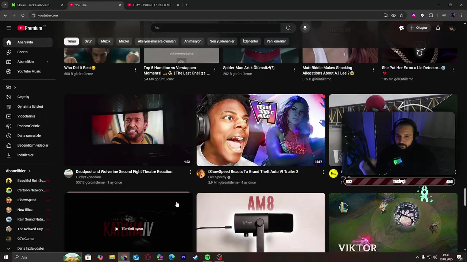Bookmark this page with star icon
Viewport: 467px width, 262px height.
coord(401,15)
